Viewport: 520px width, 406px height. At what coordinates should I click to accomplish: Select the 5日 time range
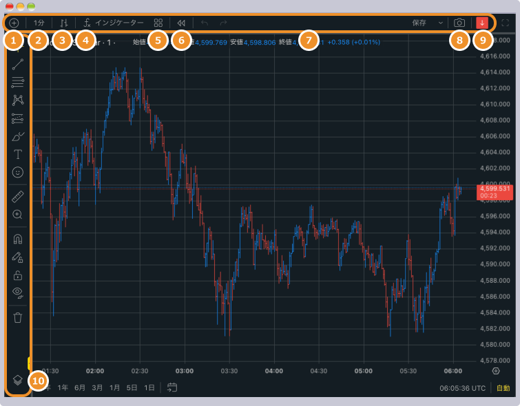[132, 387]
